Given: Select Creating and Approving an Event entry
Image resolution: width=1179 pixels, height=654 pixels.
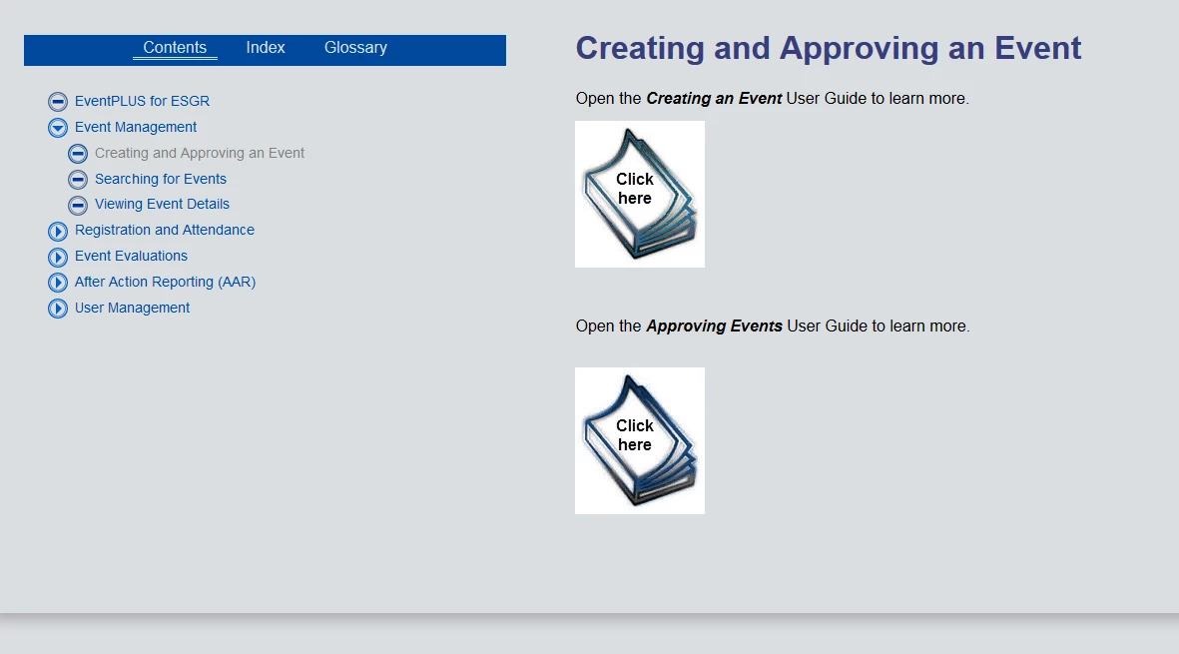Looking at the screenshot, I should pyautogui.click(x=200, y=153).
